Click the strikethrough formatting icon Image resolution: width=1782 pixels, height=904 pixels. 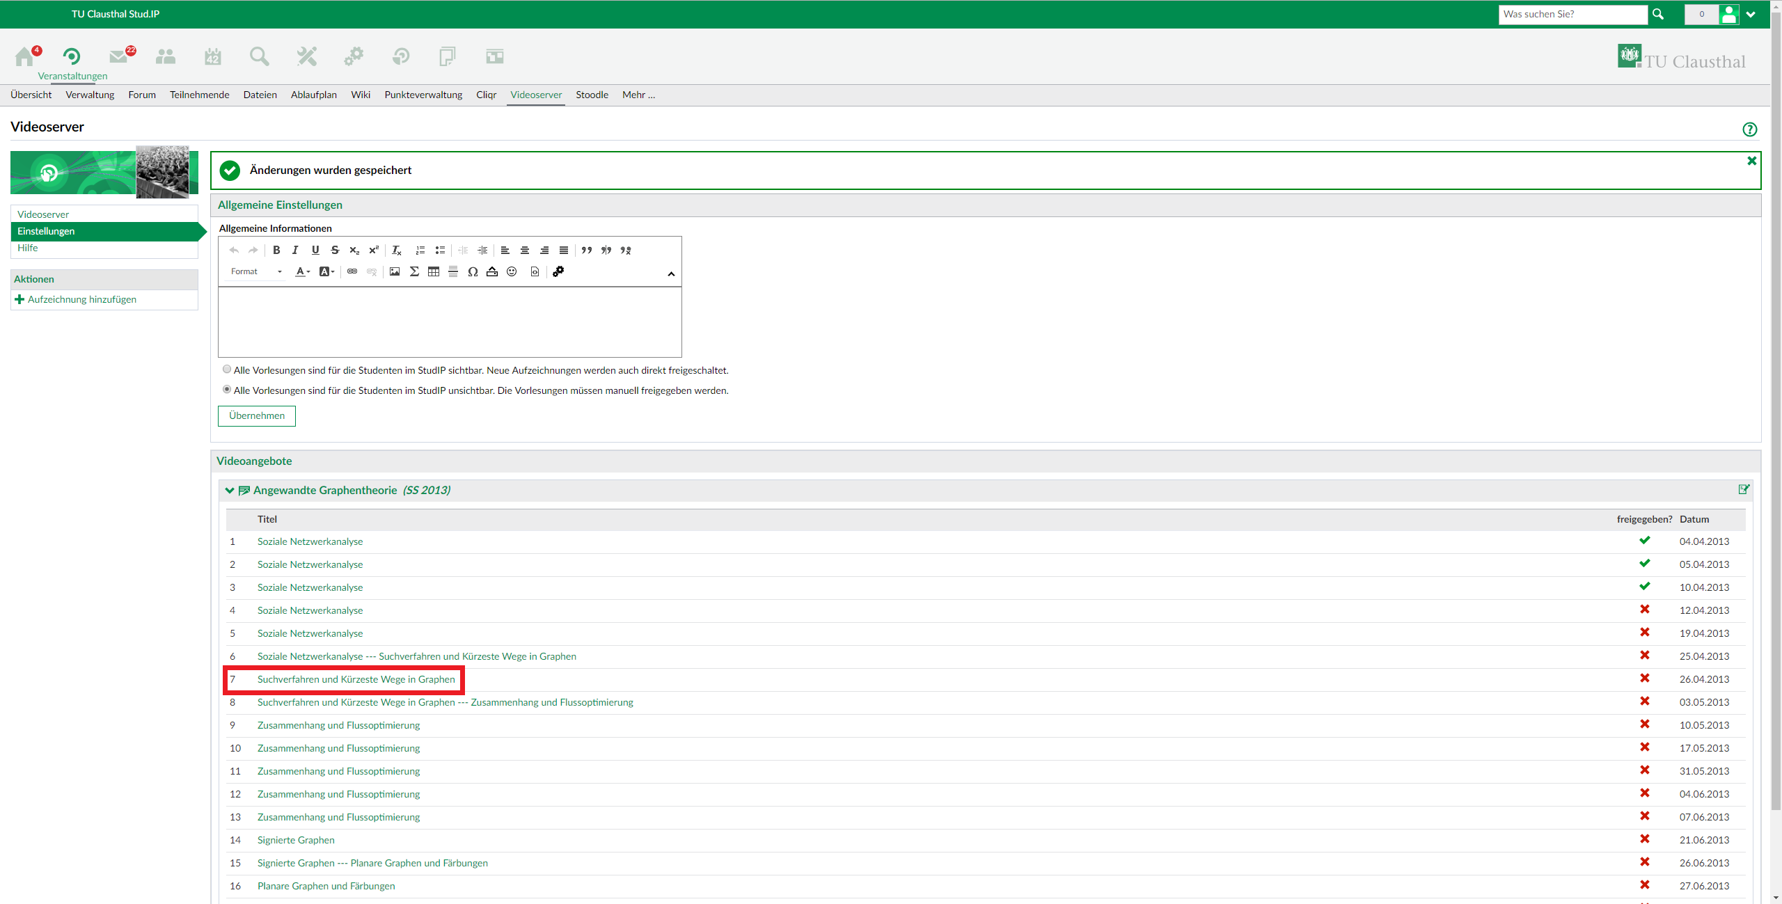[x=335, y=250]
